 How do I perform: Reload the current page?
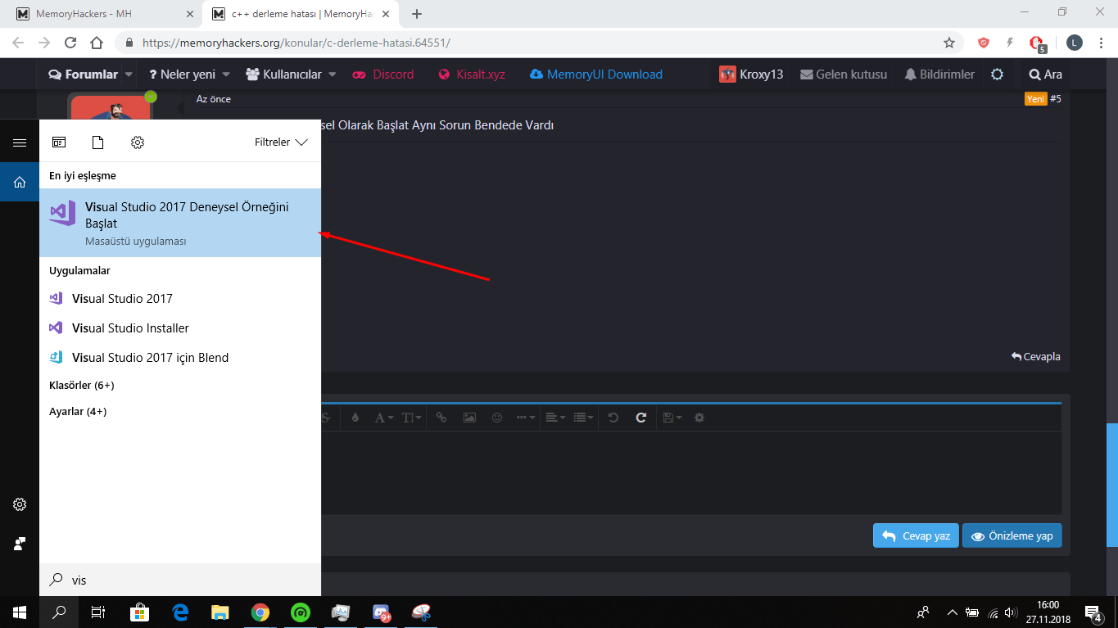70,43
